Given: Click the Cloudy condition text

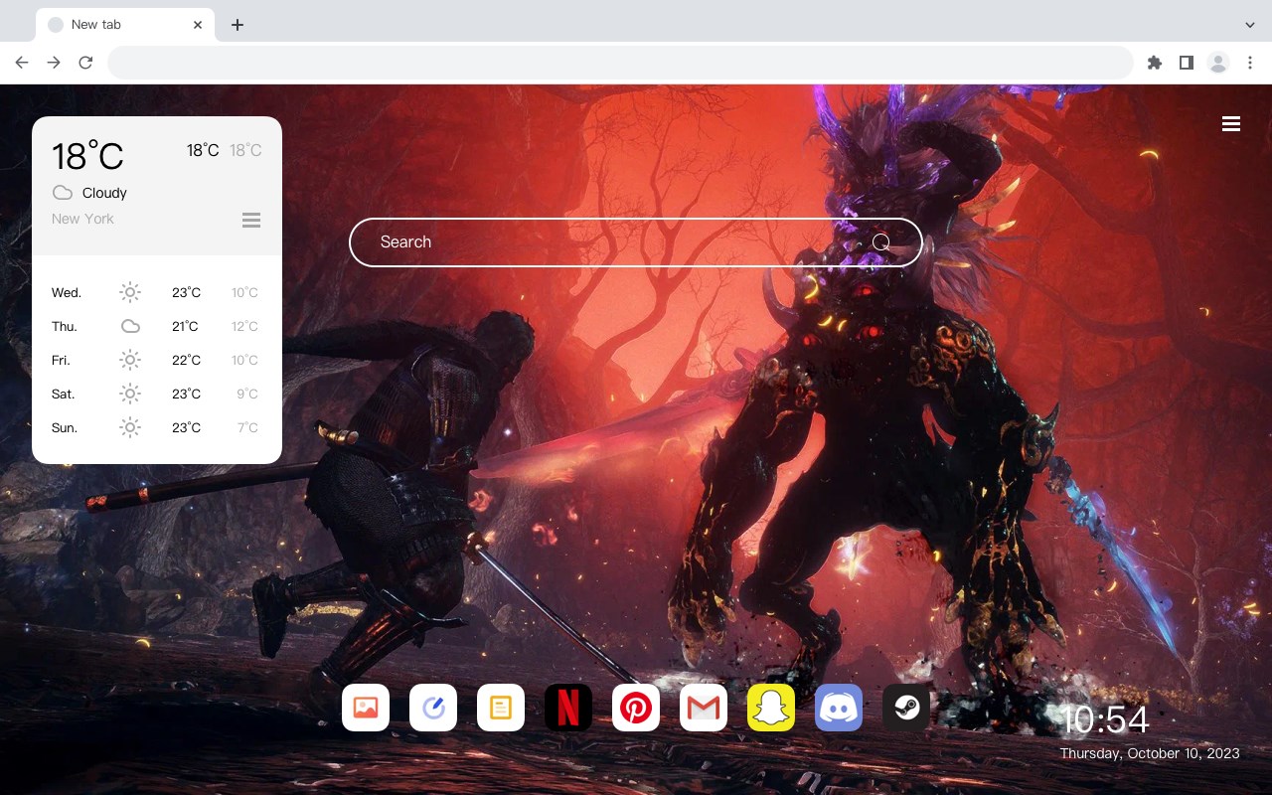Looking at the screenshot, I should click(x=104, y=193).
